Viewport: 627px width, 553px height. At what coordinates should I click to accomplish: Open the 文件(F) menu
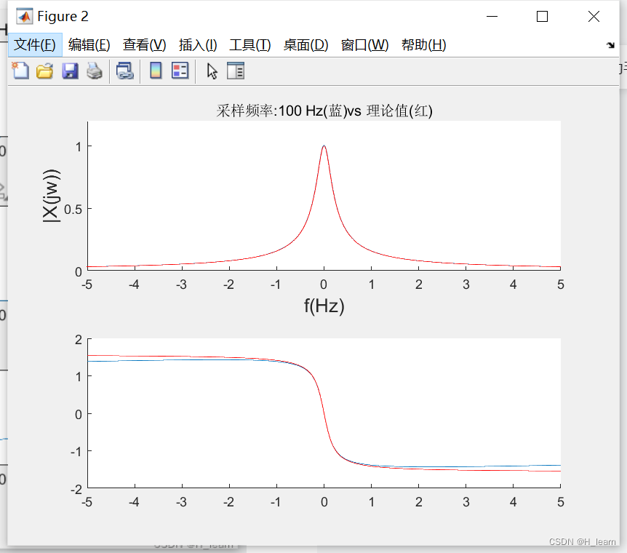(35, 45)
